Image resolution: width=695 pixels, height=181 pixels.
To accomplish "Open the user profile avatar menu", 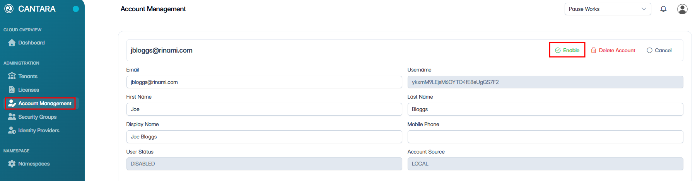I will pos(682,9).
